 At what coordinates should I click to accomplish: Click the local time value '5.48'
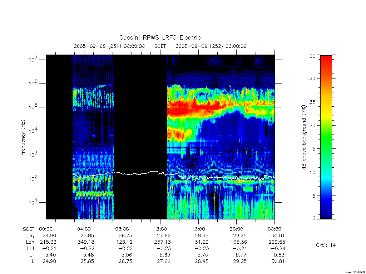click(89, 255)
